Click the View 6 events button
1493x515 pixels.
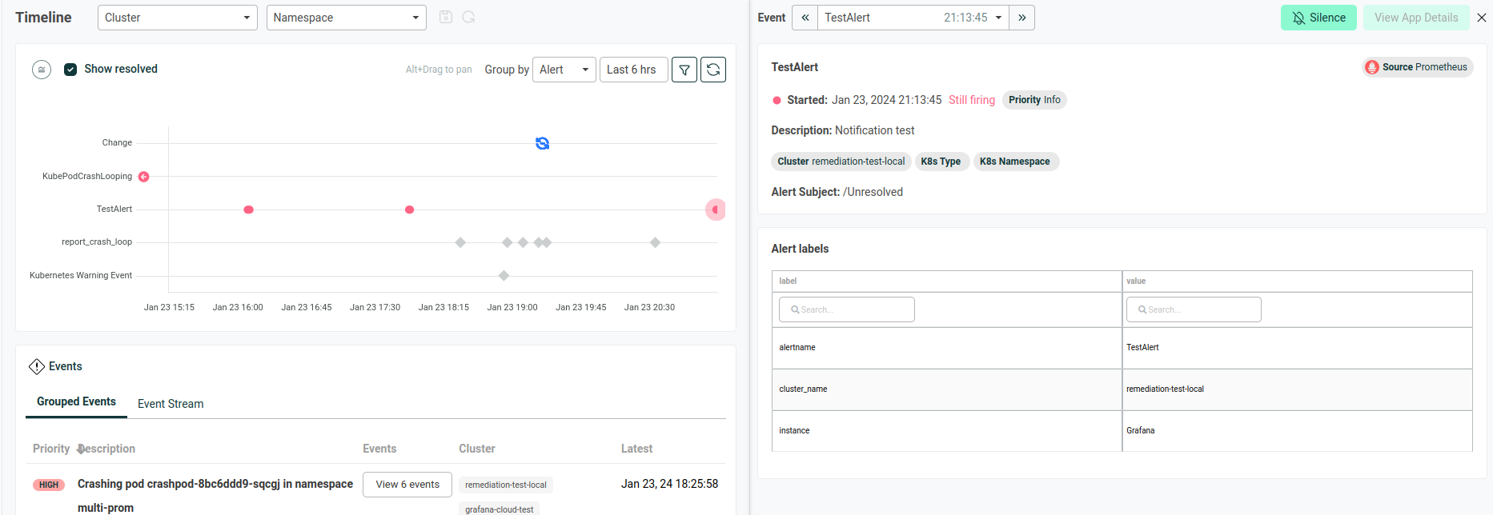(407, 485)
